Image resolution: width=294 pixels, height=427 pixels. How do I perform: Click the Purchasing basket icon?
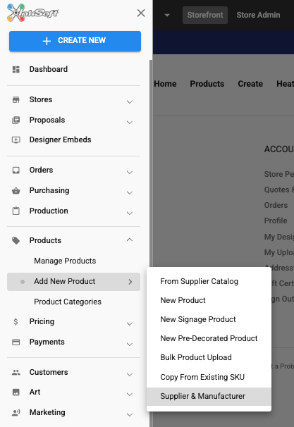tap(16, 191)
